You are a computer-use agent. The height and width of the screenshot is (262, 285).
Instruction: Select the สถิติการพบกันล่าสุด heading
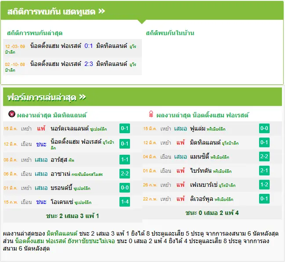[35, 33]
